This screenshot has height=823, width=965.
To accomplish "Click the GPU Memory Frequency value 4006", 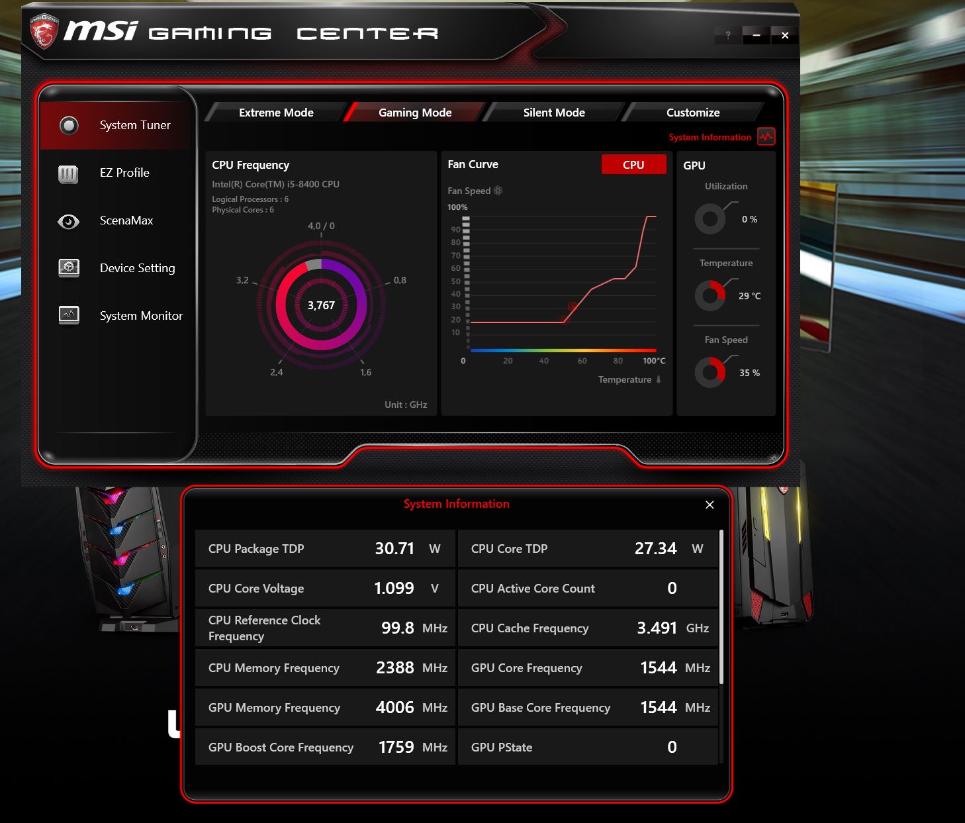I will (x=394, y=707).
